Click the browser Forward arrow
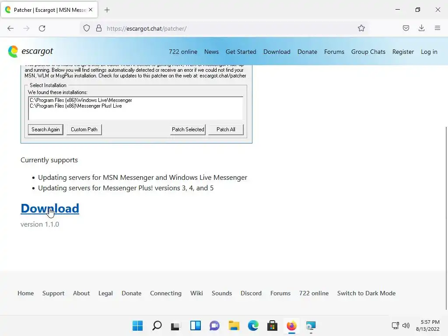 [x=26, y=28]
